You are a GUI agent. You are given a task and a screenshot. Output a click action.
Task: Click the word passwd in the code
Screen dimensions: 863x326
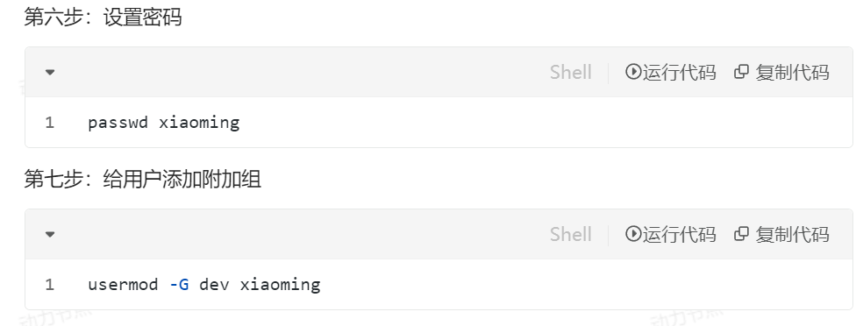118,122
